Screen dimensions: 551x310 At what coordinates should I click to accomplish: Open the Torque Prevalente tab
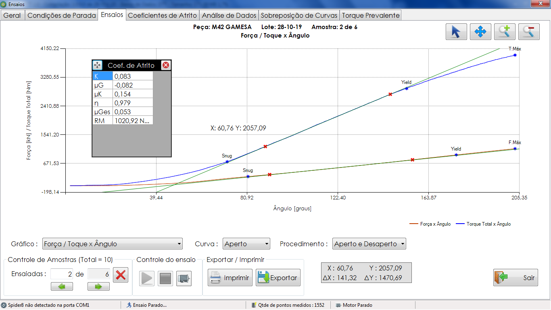(371, 15)
